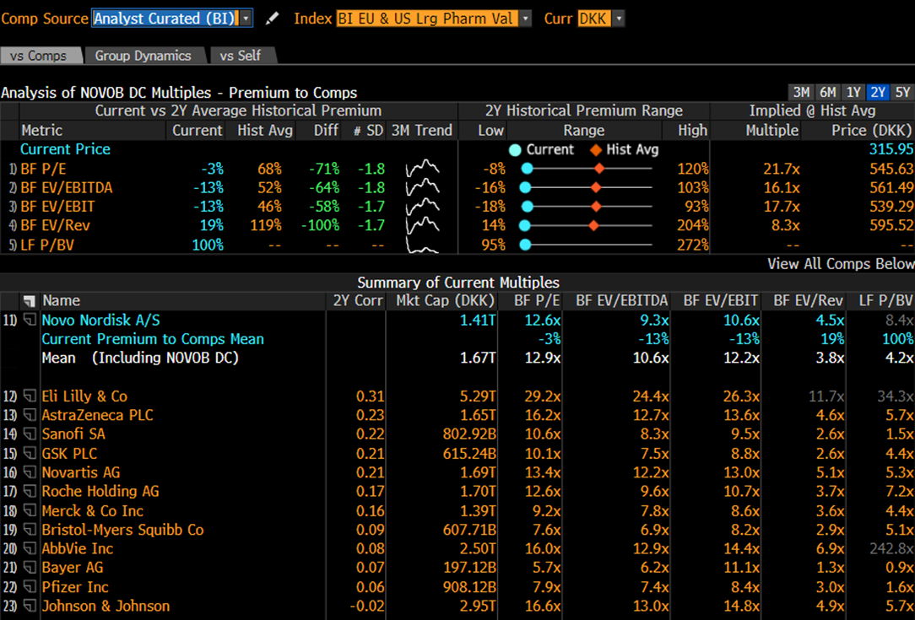Open the Curr currency dropdown
This screenshot has height=620, width=915.
(x=619, y=19)
